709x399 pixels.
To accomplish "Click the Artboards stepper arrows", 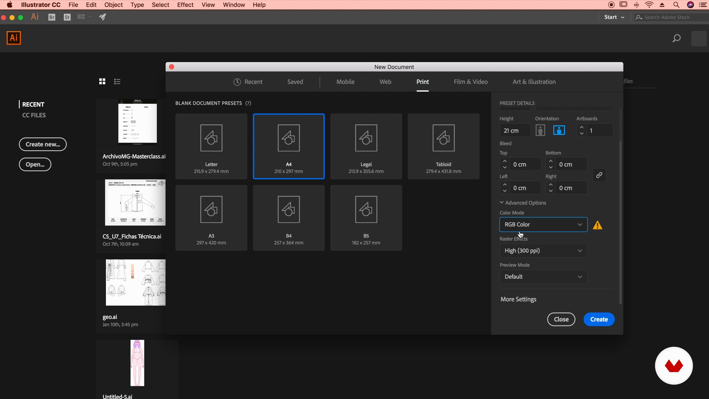I will coord(582,130).
